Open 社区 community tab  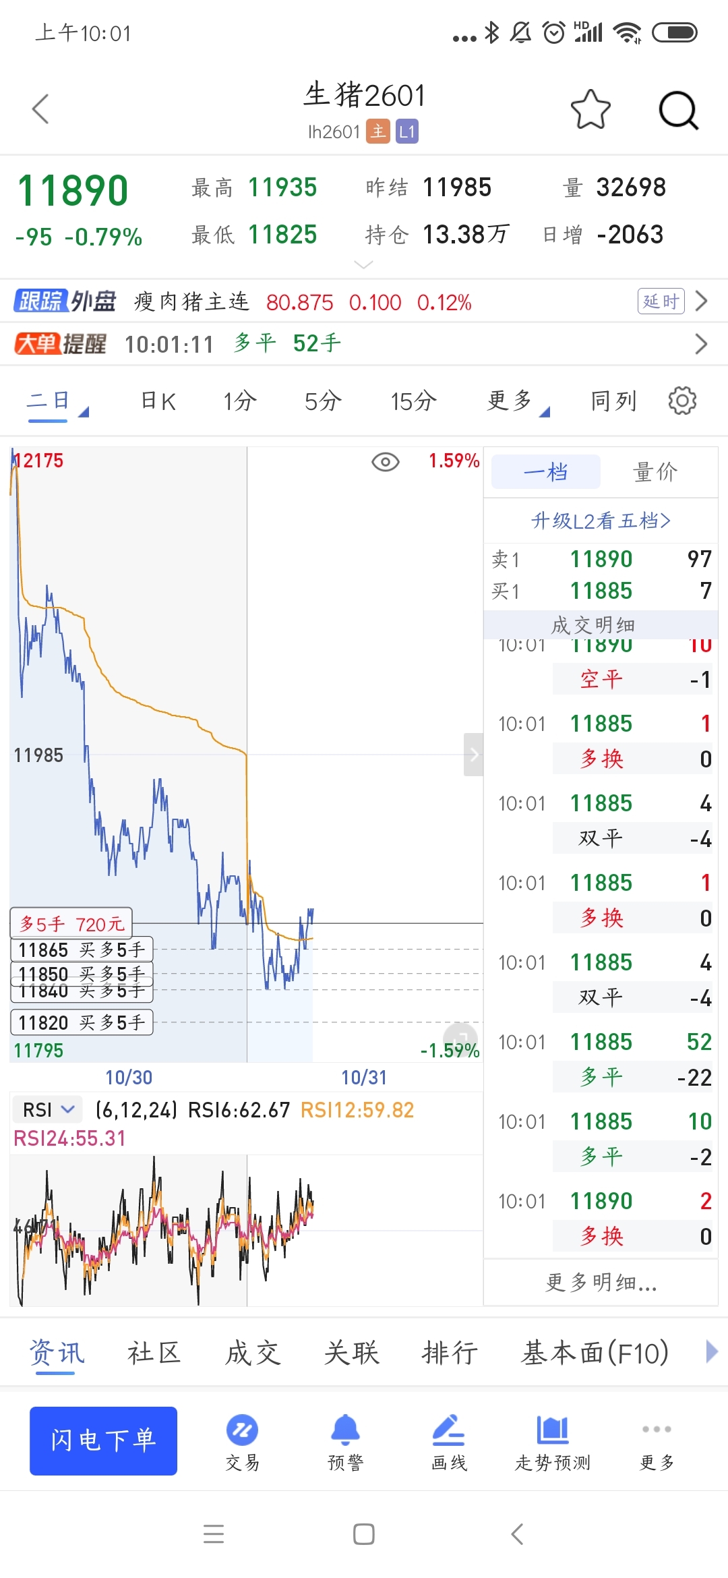click(x=154, y=1353)
